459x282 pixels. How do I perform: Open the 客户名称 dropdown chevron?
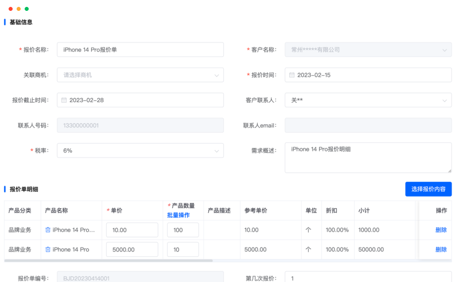click(444, 50)
